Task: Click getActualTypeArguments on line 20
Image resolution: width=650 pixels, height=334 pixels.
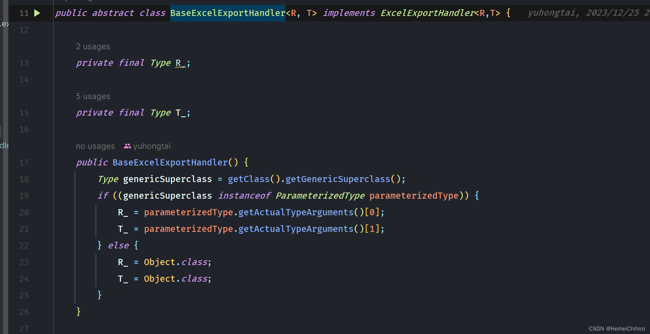Action: (x=296, y=212)
